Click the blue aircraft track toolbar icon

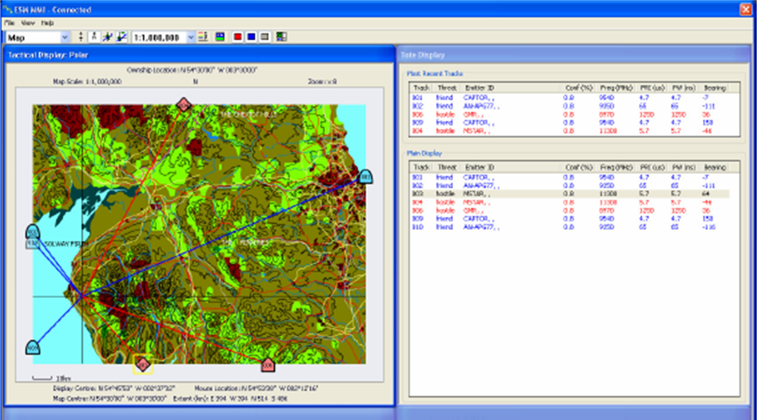108,37
